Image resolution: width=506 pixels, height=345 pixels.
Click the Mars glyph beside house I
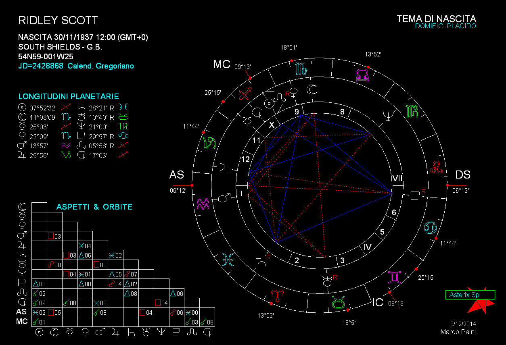click(x=224, y=198)
